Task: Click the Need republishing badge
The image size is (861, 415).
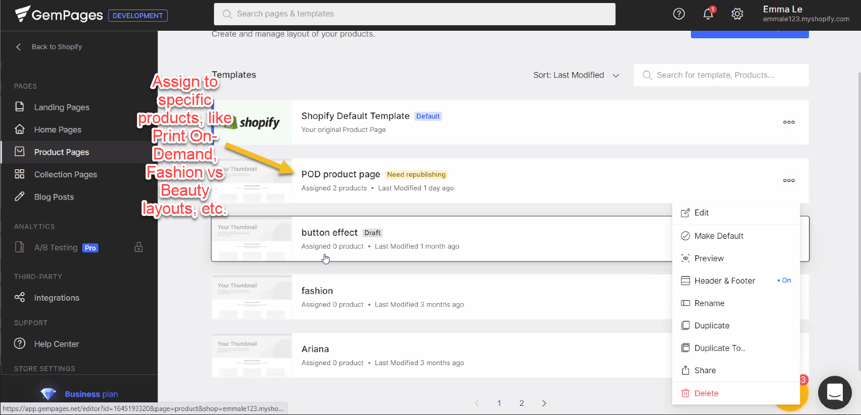Action: [x=416, y=175]
